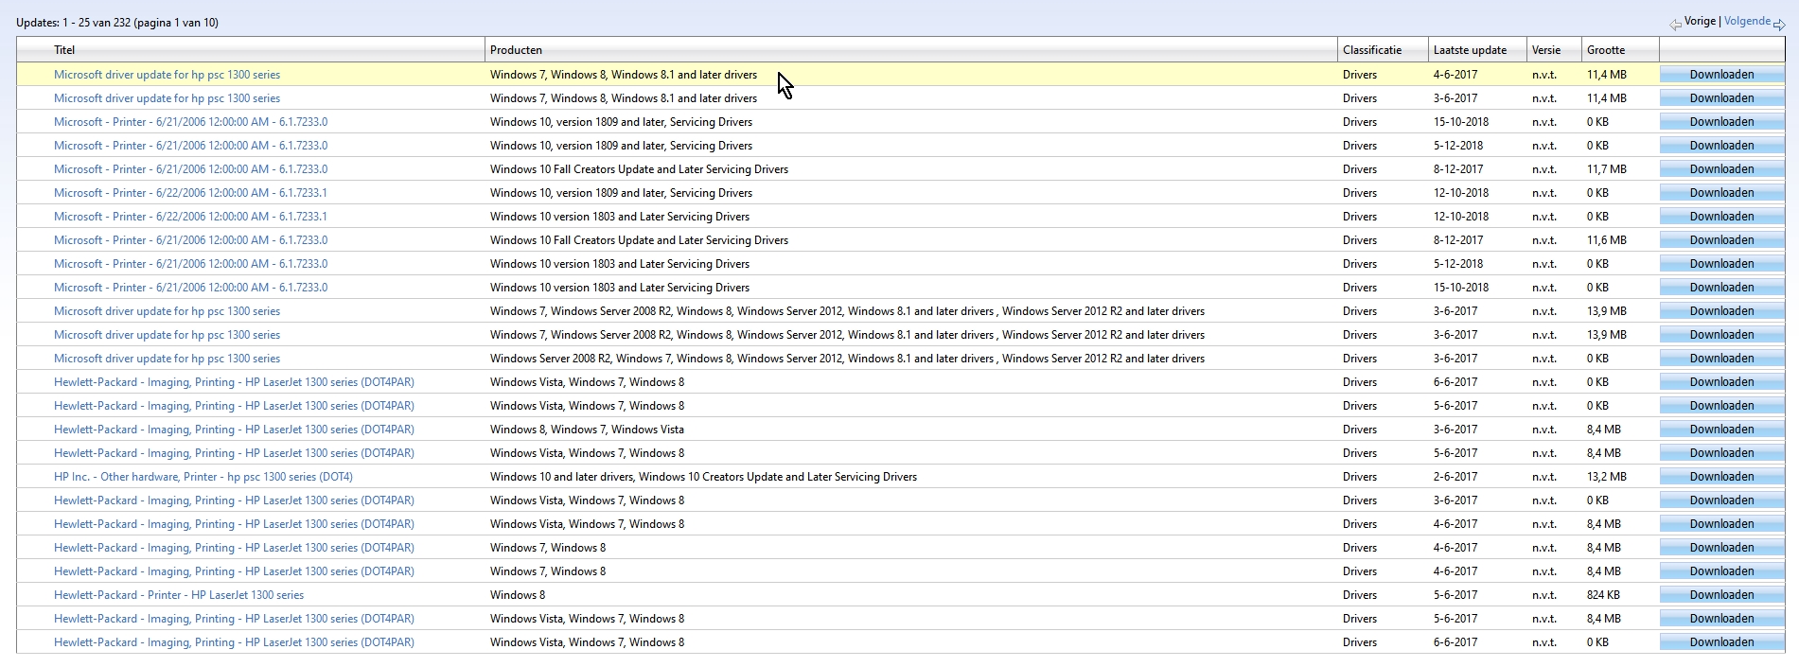The width and height of the screenshot is (1799, 667).
Task: Open Hewlett-Packard Printer HP LaserJet 1300 series link
Action: [x=179, y=595]
